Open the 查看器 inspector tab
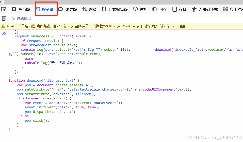243x142 pixels. [21, 9]
